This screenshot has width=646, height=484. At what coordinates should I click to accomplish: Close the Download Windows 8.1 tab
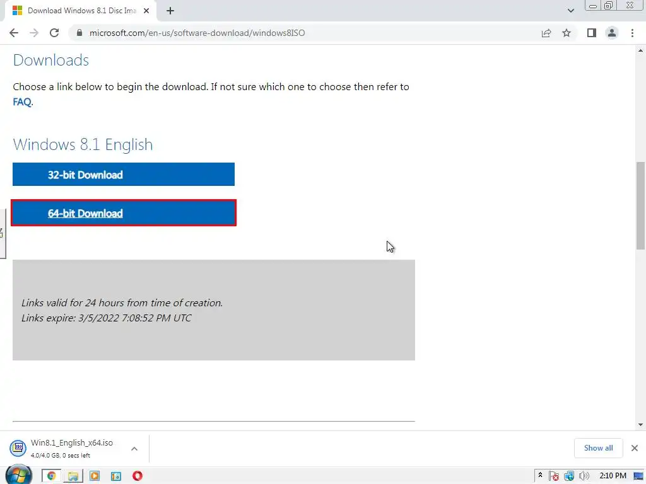(146, 11)
